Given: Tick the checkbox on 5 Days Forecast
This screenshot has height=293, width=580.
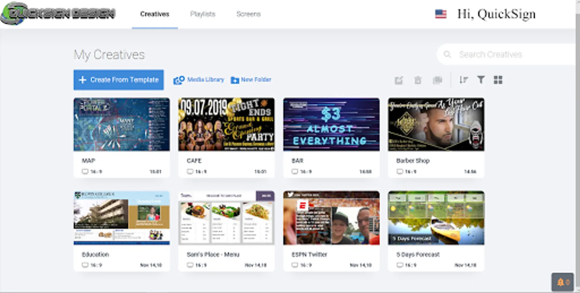Looking at the screenshot, I should 400,265.
